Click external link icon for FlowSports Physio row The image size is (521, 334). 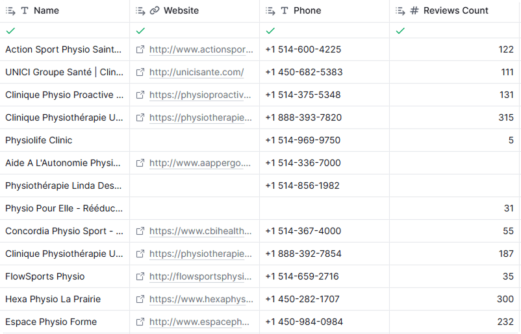140,277
